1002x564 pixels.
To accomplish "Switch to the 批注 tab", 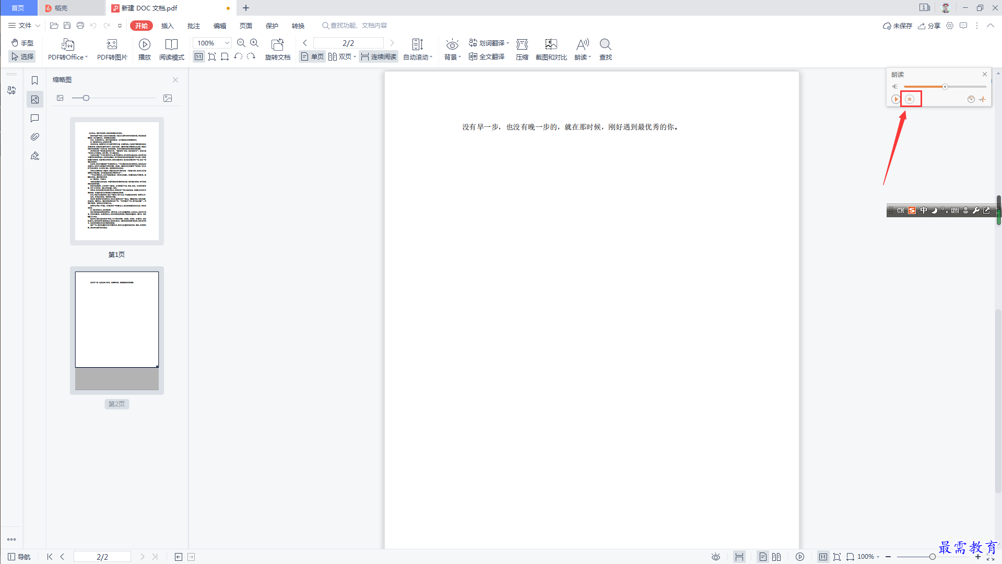I will [x=194, y=26].
